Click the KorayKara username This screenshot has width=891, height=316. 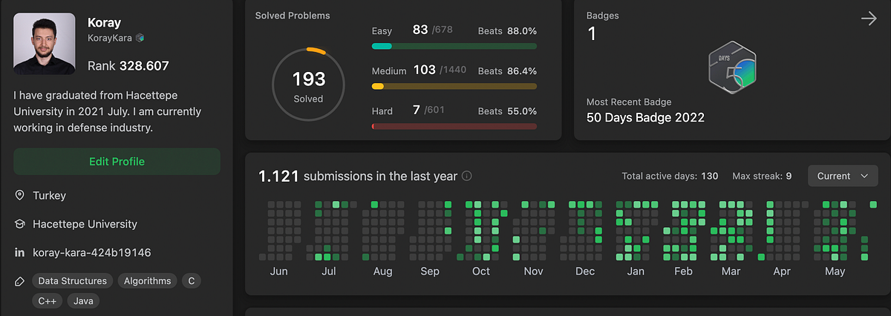pos(109,37)
